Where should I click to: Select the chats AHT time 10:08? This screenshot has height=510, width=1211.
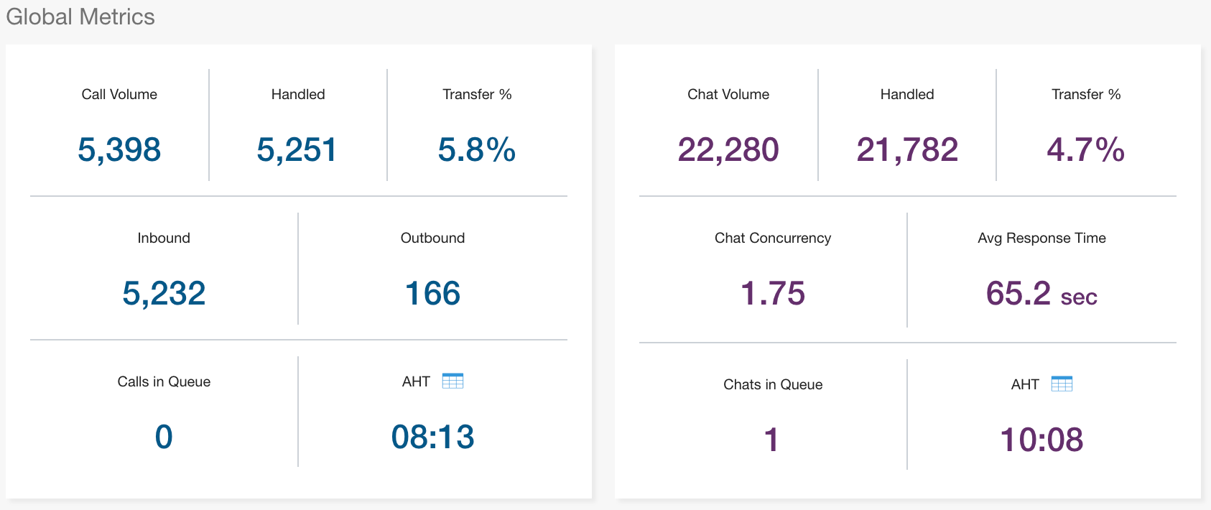click(1041, 440)
